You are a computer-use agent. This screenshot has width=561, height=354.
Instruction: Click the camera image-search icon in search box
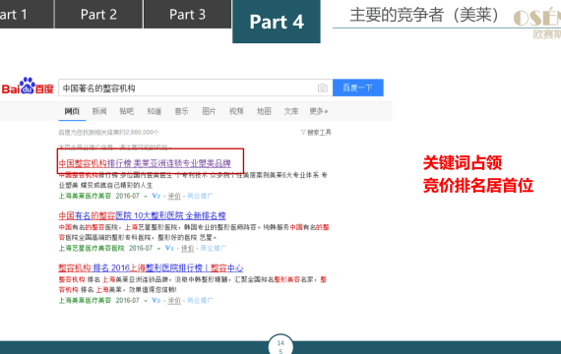coord(323,88)
